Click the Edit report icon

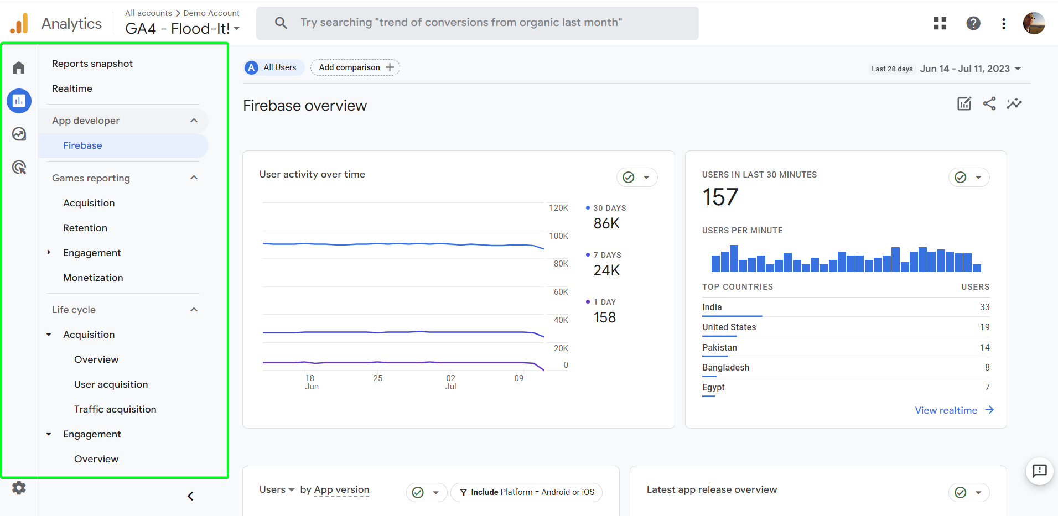point(964,103)
